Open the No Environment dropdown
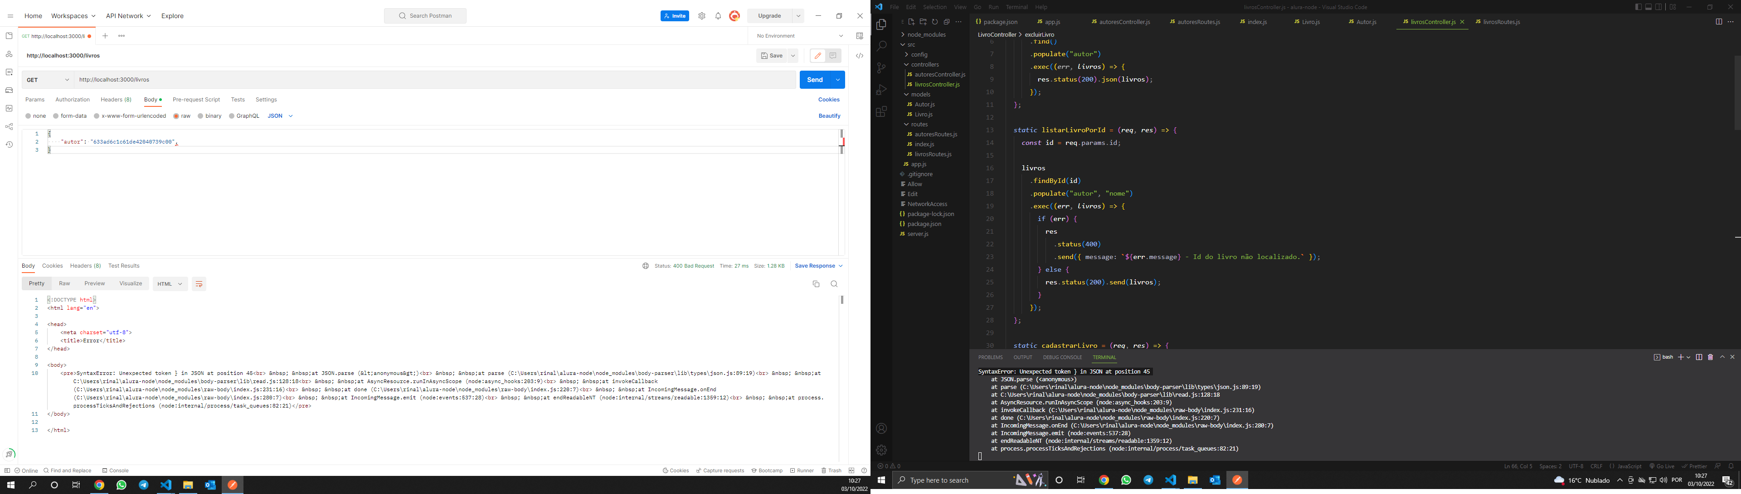 tap(799, 36)
